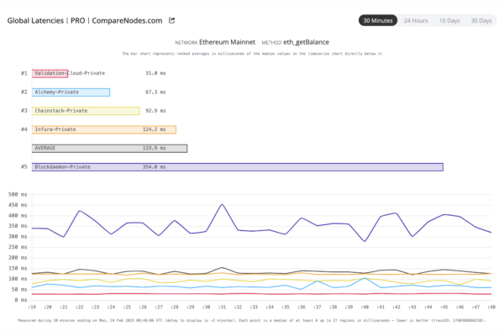This screenshot has width=504, height=336.
Task: Click the 124.2 ms value
Action: click(x=155, y=129)
